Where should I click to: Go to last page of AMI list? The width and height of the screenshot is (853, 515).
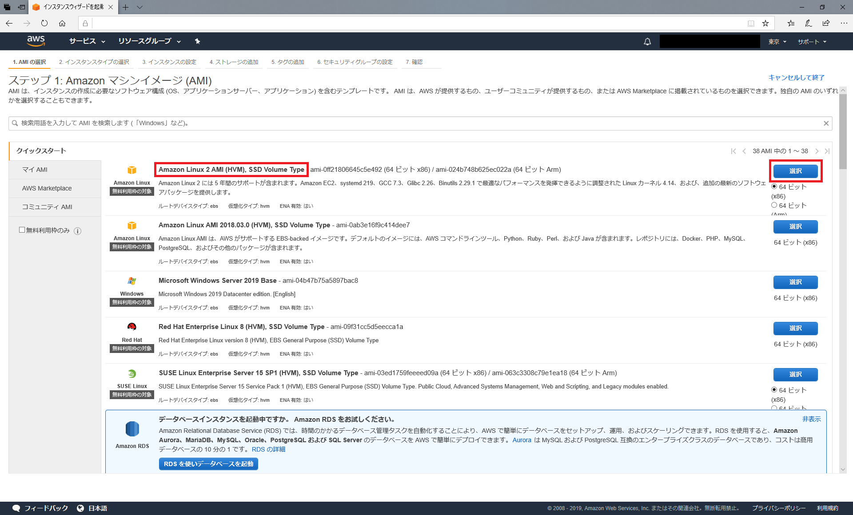[826, 151]
